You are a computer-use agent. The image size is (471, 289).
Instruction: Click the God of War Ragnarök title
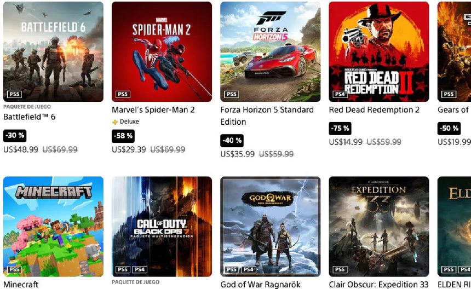[260, 284]
